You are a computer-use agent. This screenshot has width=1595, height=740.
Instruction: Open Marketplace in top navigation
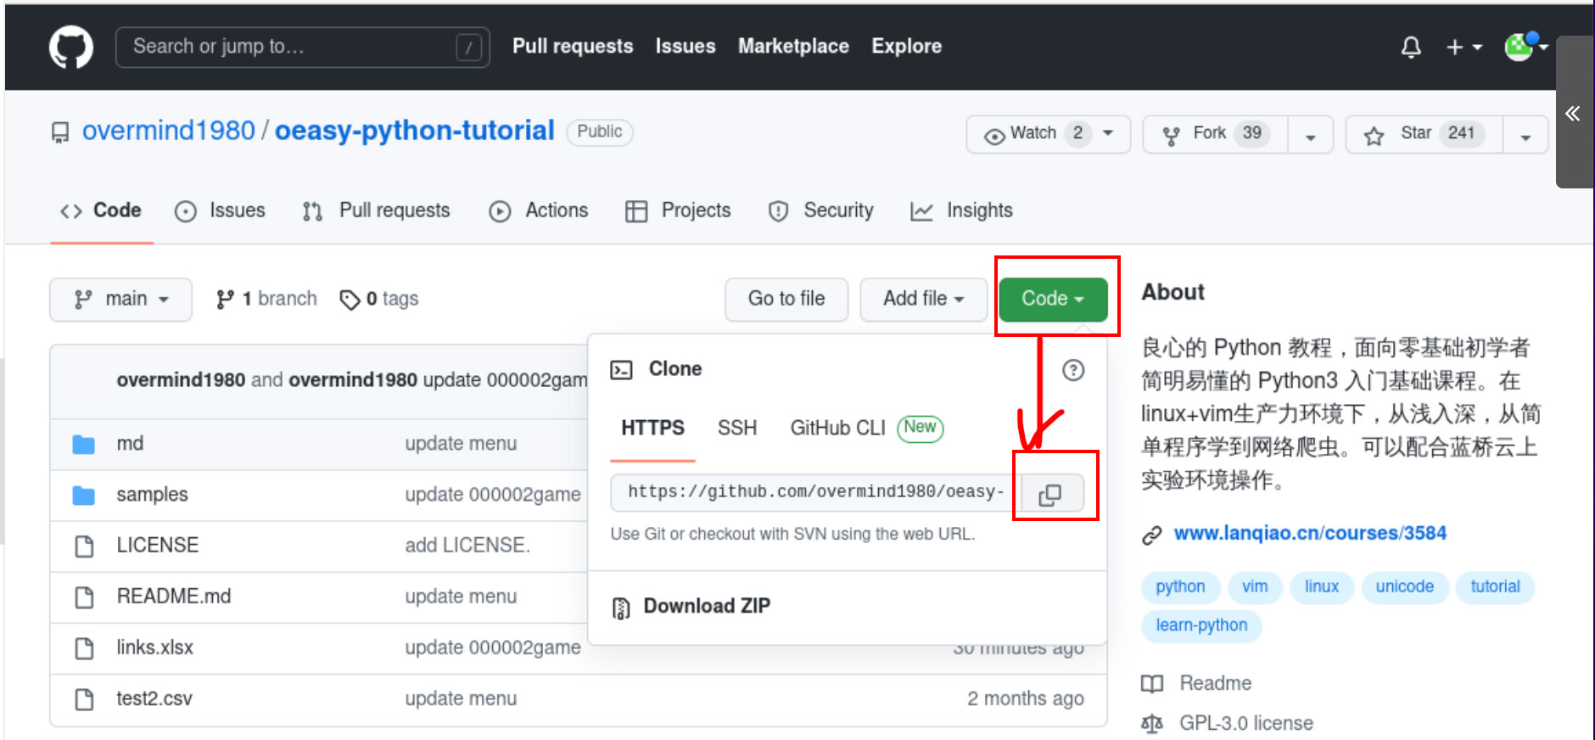[x=793, y=47]
